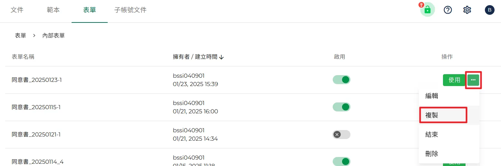This screenshot has height=166, width=501.
Task: Sort by 擁有者 / 建立時間 column header
Action: [195, 57]
